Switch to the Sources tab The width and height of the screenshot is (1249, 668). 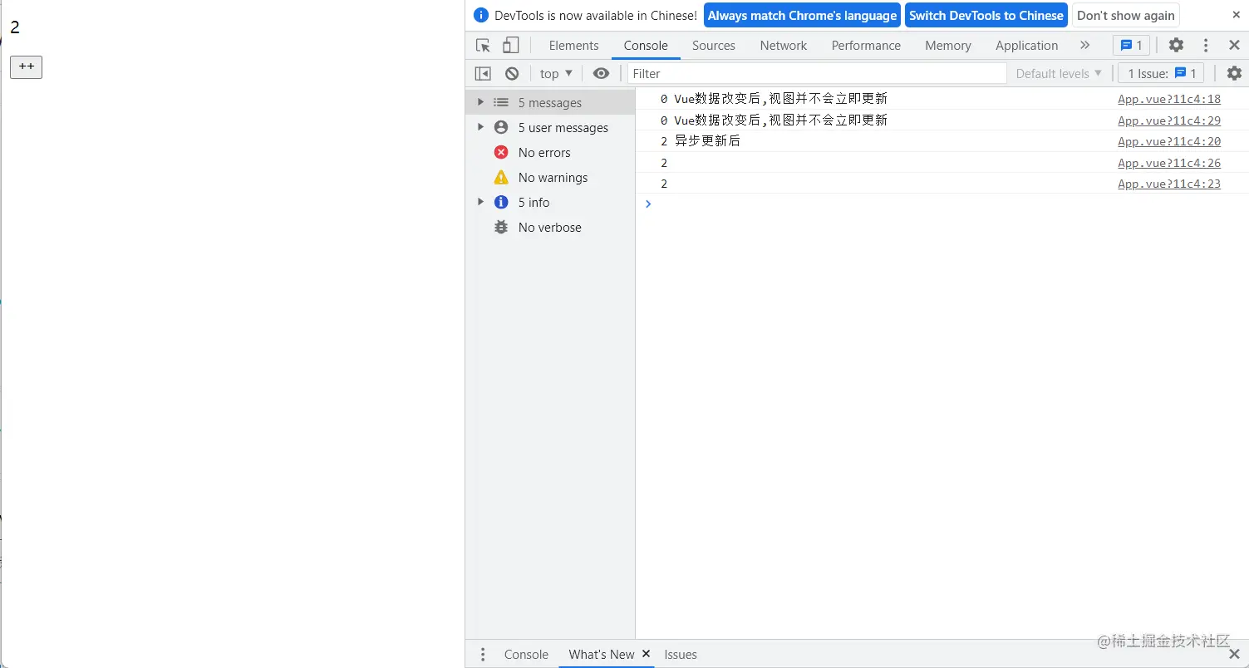point(714,46)
